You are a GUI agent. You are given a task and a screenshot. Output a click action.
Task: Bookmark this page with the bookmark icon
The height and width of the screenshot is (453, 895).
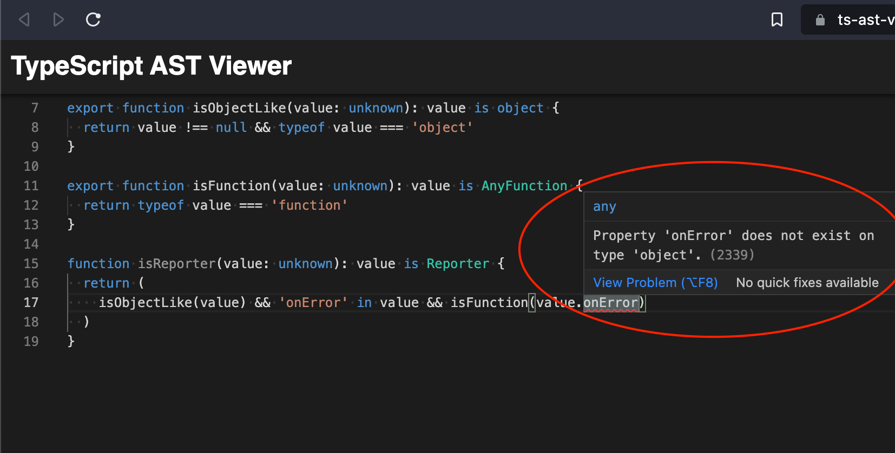pos(777,20)
